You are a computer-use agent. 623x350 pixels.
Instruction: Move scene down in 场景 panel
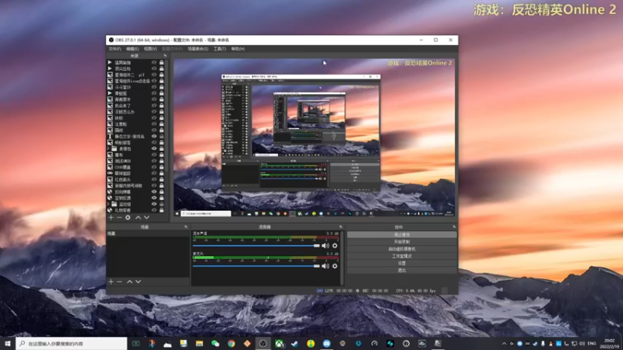[x=139, y=282]
